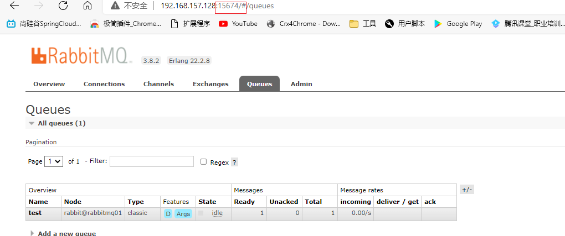Open the Admin tab
This screenshot has height=236, width=565.
pyautogui.click(x=301, y=84)
